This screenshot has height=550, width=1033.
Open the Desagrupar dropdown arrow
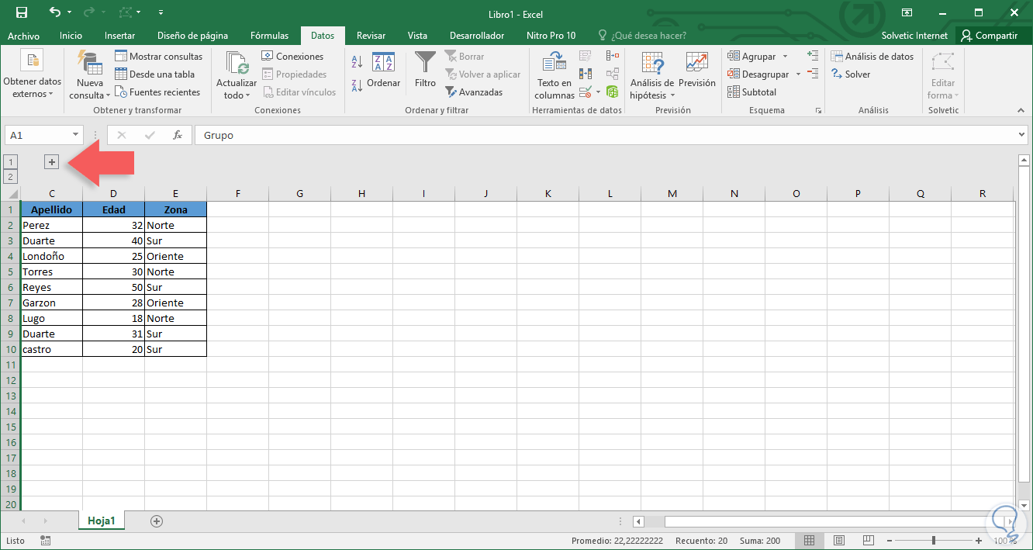click(798, 74)
